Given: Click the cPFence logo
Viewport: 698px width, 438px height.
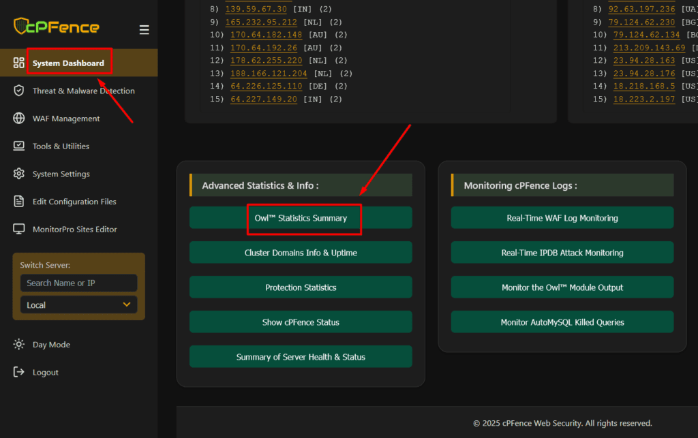Looking at the screenshot, I should (x=57, y=27).
